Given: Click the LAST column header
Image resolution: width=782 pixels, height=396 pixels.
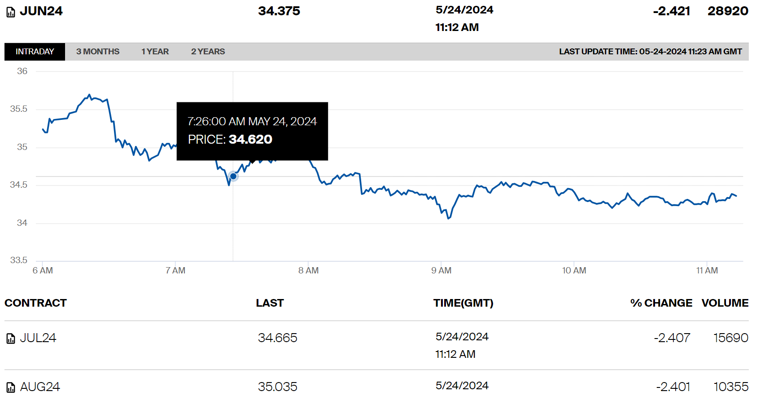Looking at the screenshot, I should [270, 303].
